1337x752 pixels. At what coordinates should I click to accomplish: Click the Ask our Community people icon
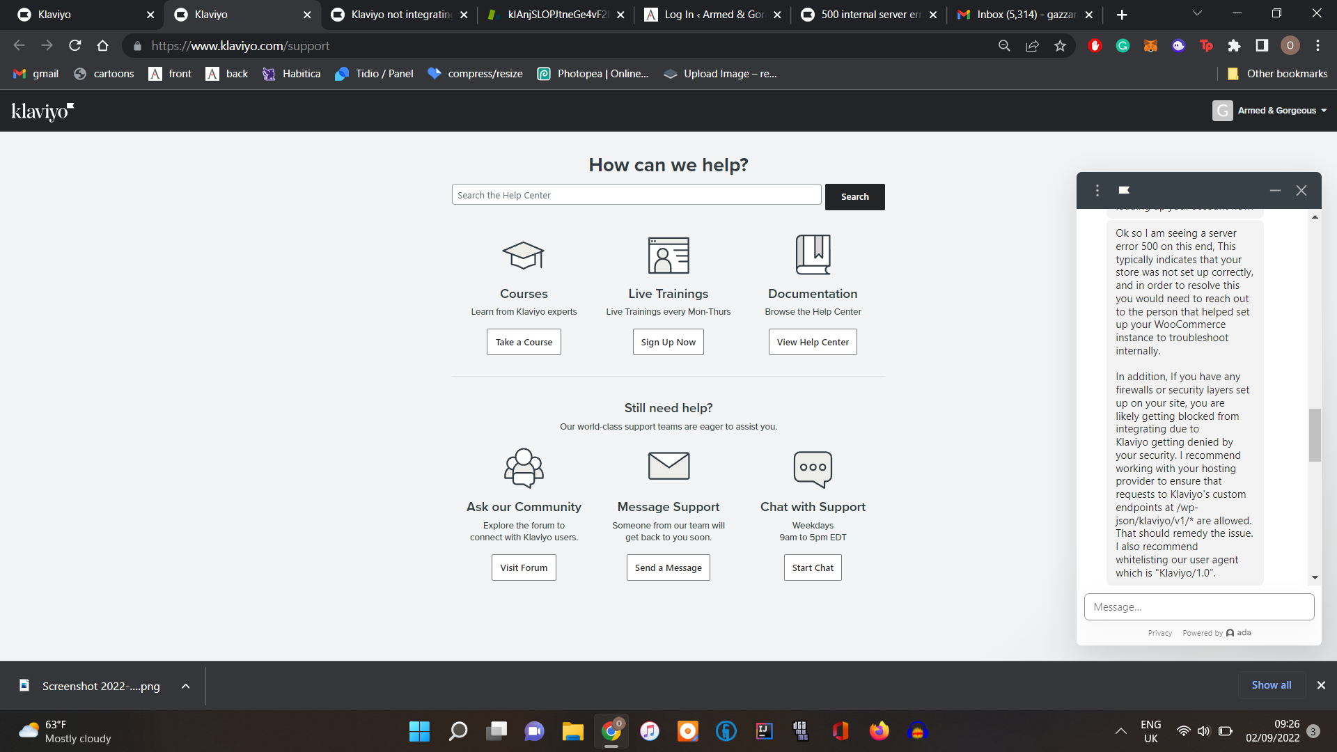[524, 467]
